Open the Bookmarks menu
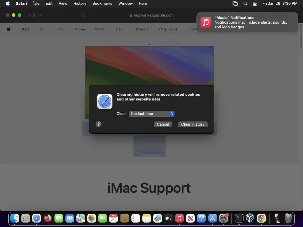The width and height of the screenshot is (303, 227). point(102,4)
